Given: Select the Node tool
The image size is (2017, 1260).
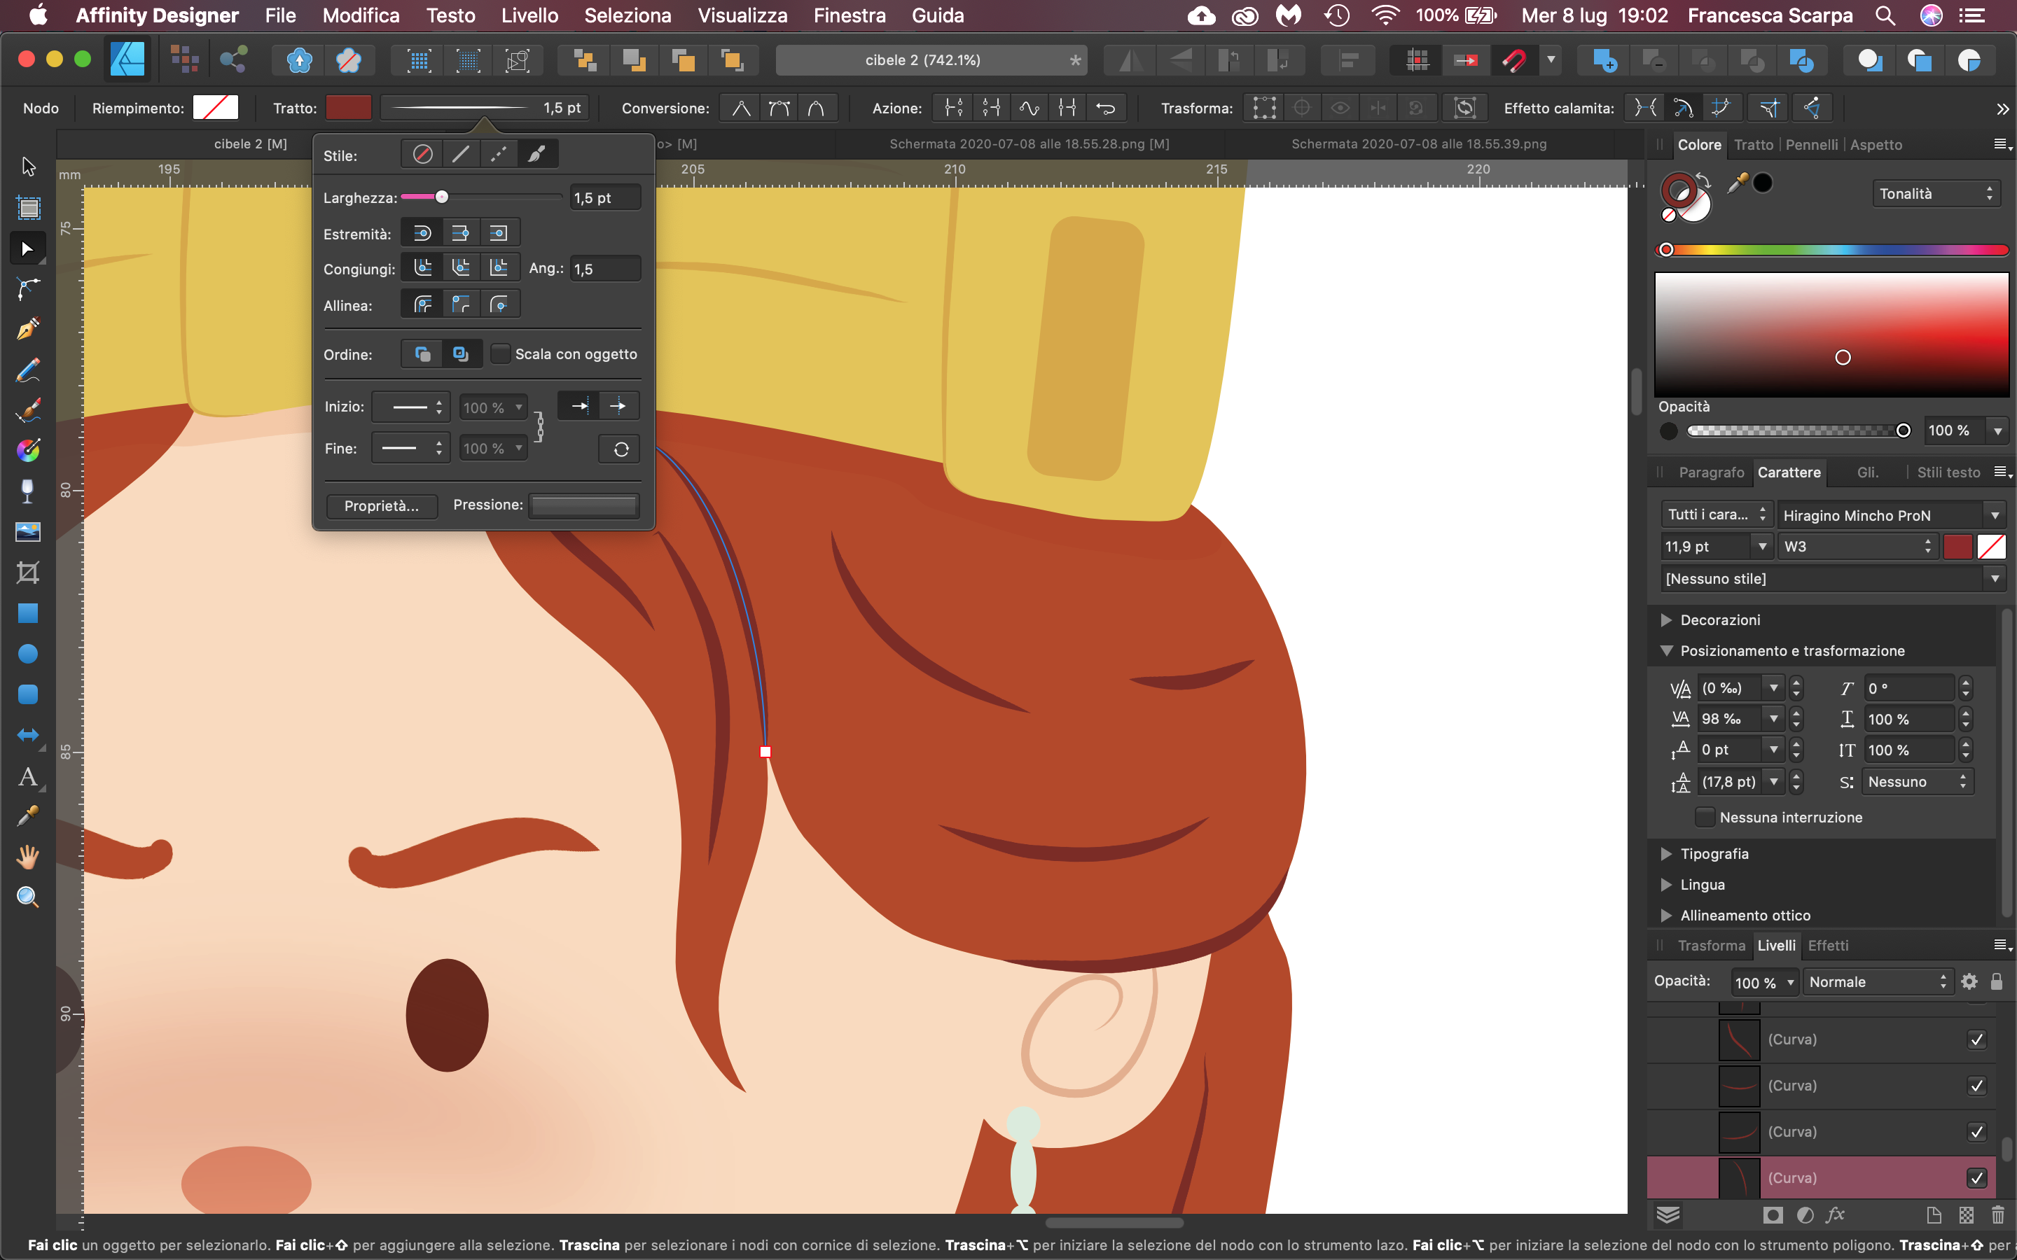Looking at the screenshot, I should pos(27,248).
